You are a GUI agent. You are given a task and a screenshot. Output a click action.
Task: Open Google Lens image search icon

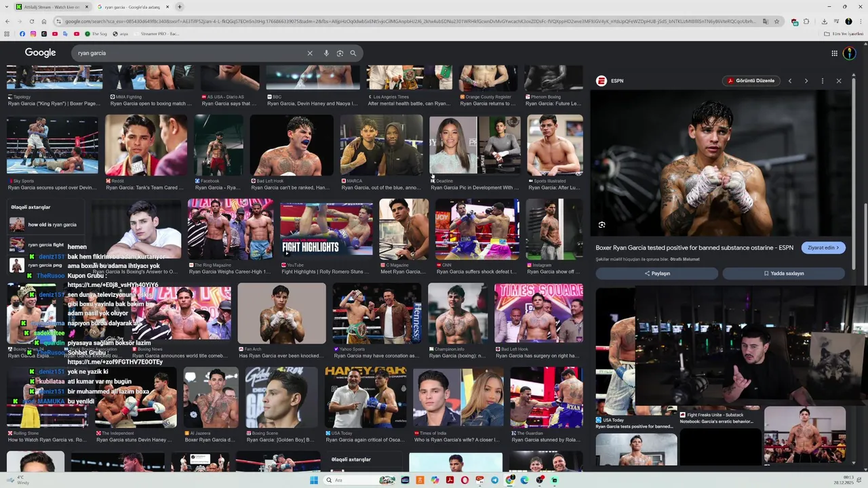coord(340,53)
